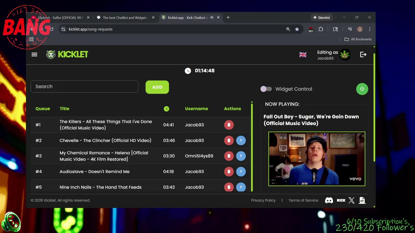Screen dimensions: 415x233
Task: Delete My Chemical Romance Helena from queue
Action: point(229,156)
